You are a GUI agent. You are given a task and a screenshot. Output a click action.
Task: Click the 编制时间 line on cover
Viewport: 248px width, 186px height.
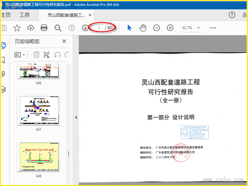point(157,157)
